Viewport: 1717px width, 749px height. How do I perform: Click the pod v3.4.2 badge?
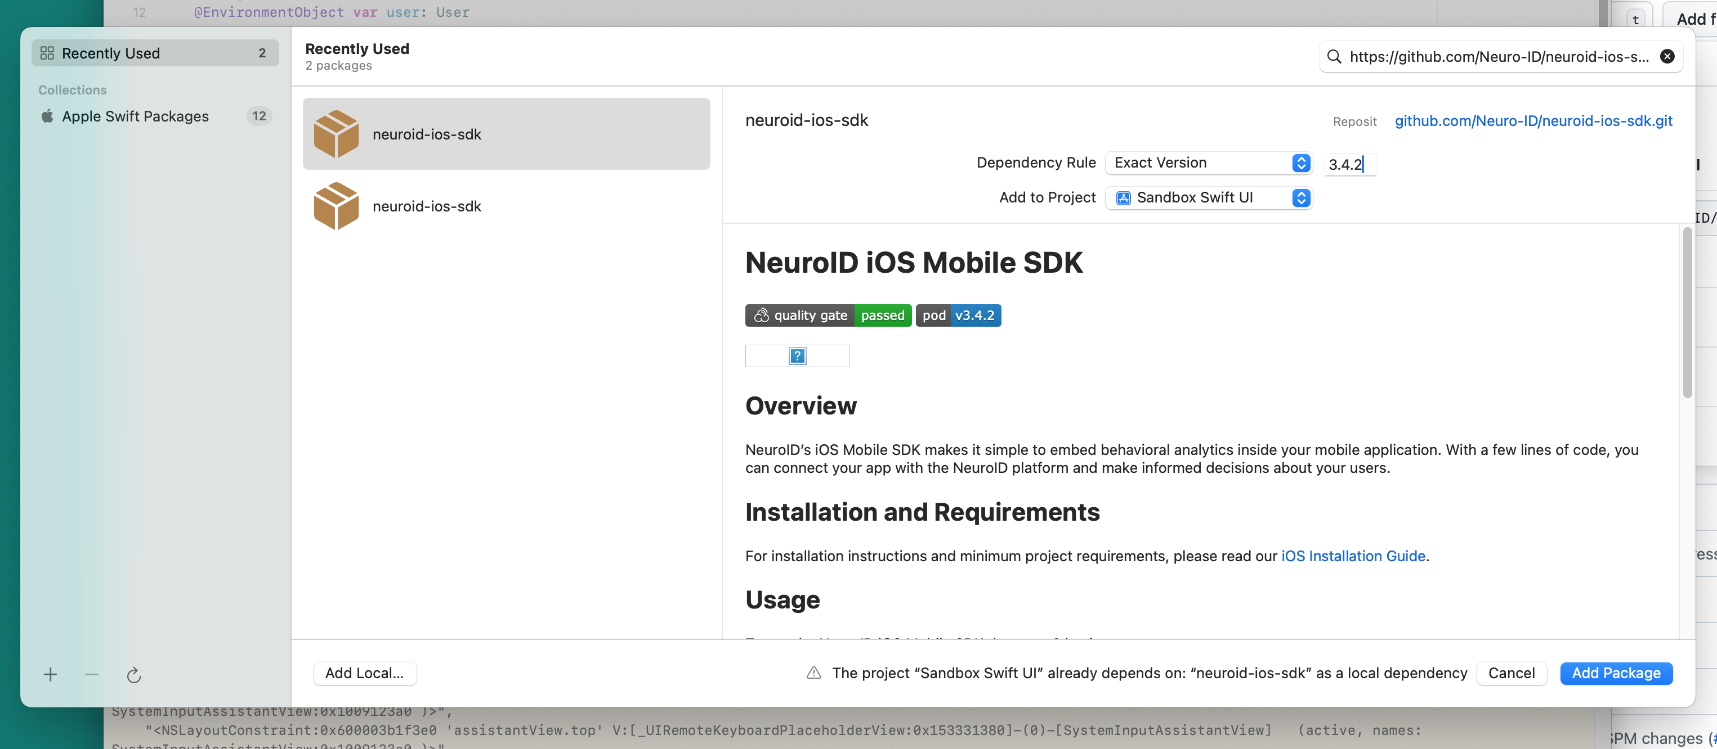coord(958,315)
